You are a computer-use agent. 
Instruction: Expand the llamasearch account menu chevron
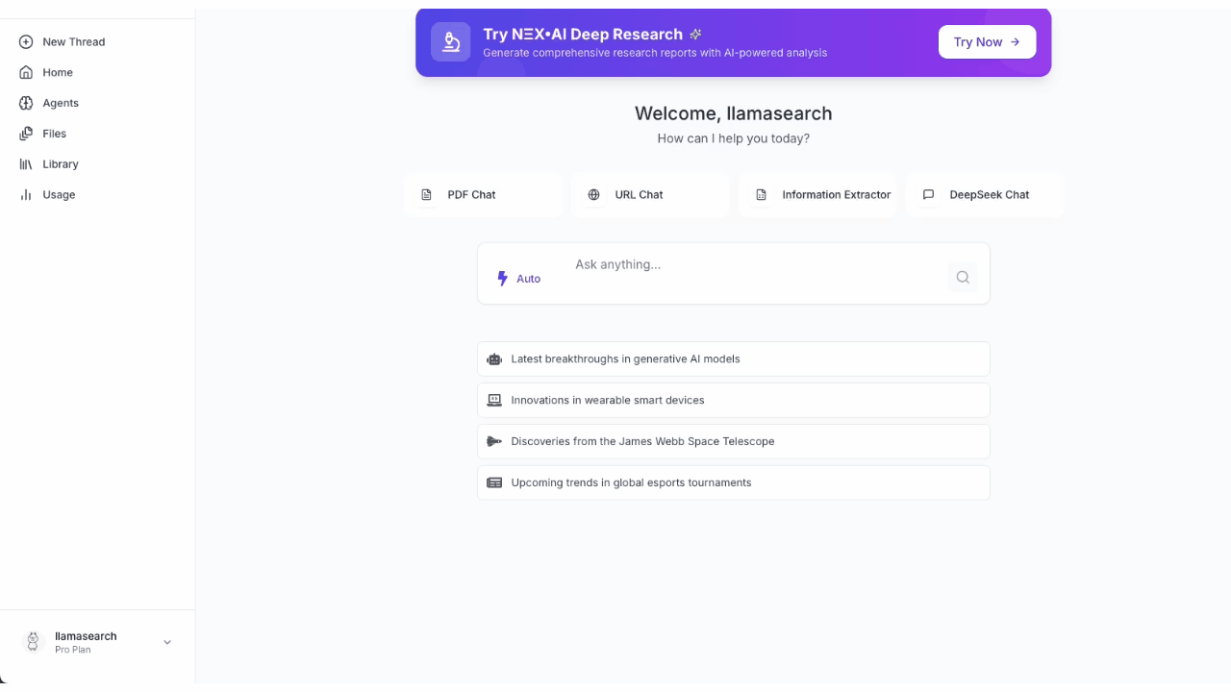click(x=167, y=642)
